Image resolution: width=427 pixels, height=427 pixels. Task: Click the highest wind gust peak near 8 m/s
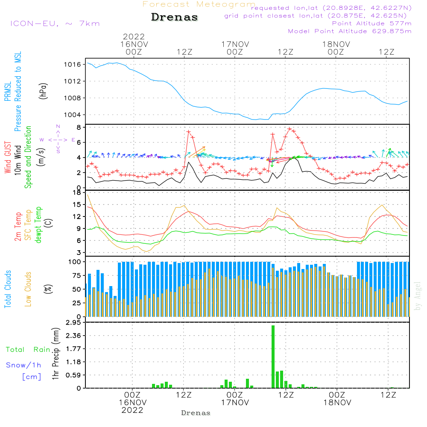point(290,129)
